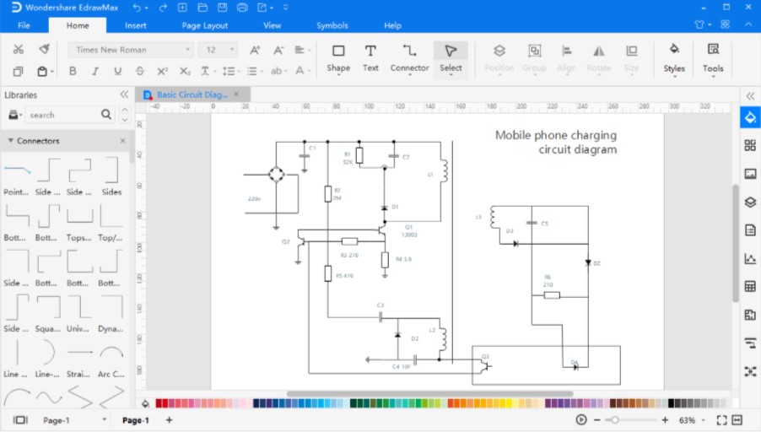Open the Rotate tool
The width and height of the screenshot is (761, 432).
[599, 58]
